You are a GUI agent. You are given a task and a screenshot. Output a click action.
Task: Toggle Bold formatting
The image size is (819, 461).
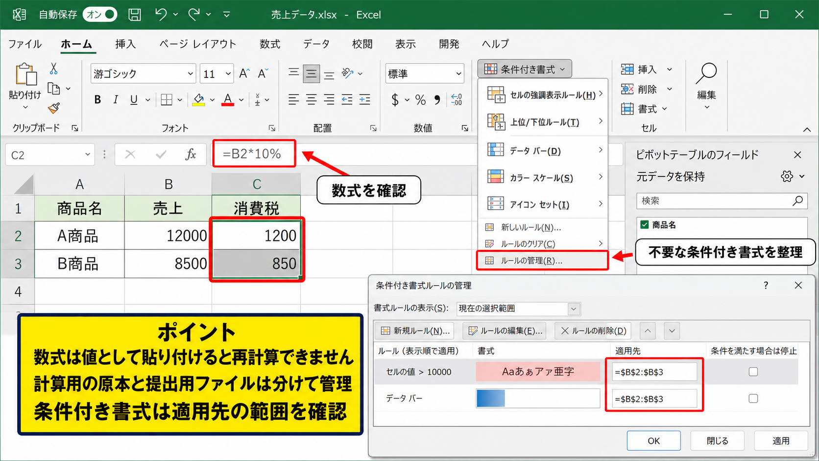point(97,100)
